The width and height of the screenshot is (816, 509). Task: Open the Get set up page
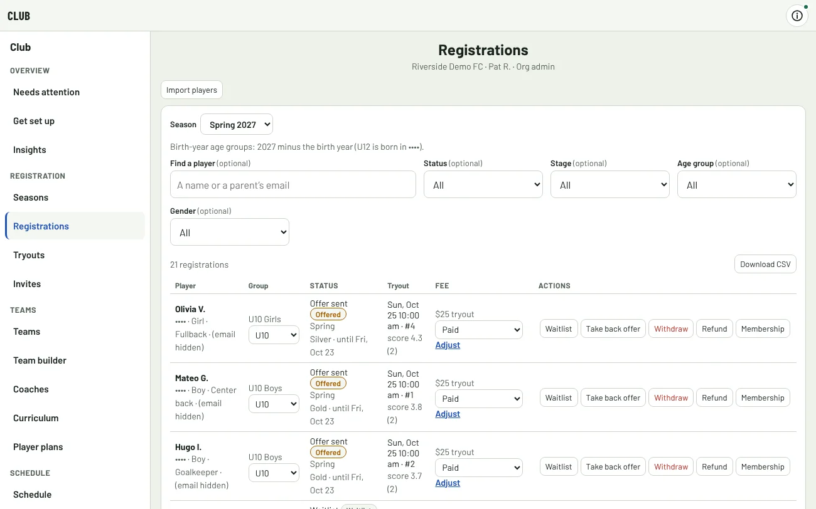pyautogui.click(x=75, y=121)
